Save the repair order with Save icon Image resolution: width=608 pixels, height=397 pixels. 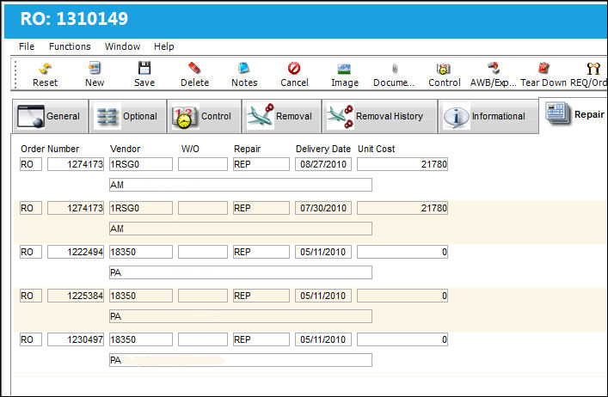point(144,68)
